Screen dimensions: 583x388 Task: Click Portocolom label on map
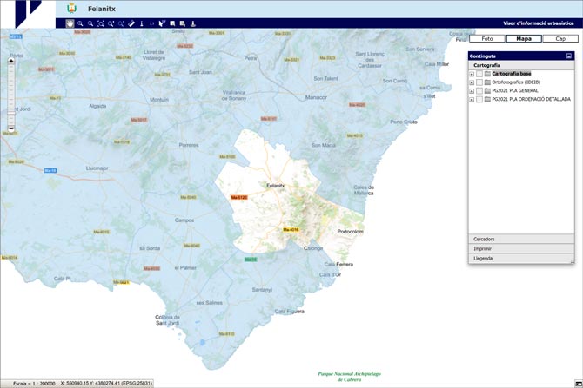click(x=351, y=232)
